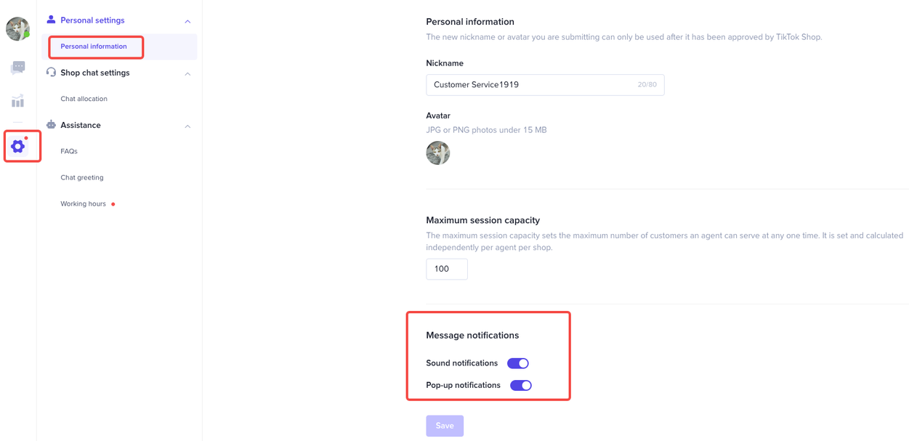Open the chat messages sidebar icon
909x441 pixels.
(17, 68)
